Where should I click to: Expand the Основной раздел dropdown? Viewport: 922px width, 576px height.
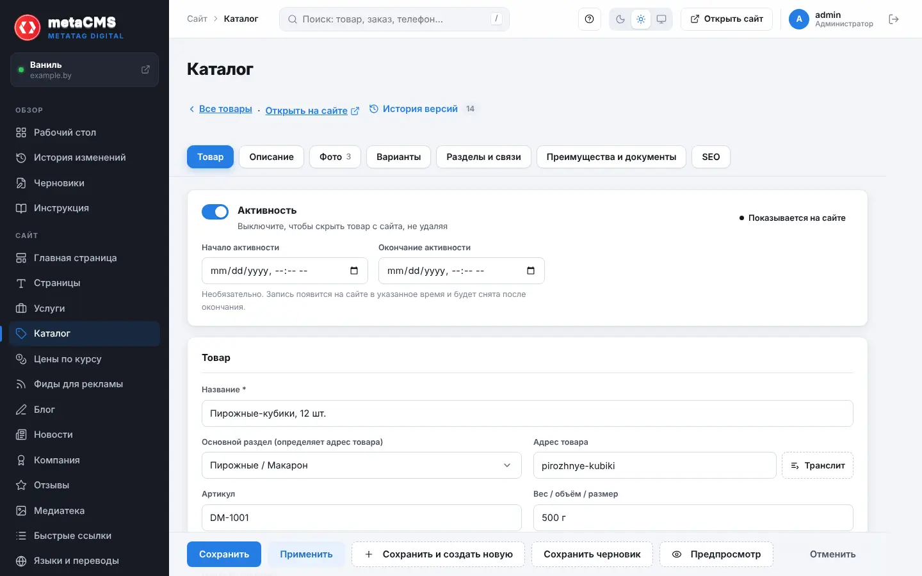(x=362, y=465)
